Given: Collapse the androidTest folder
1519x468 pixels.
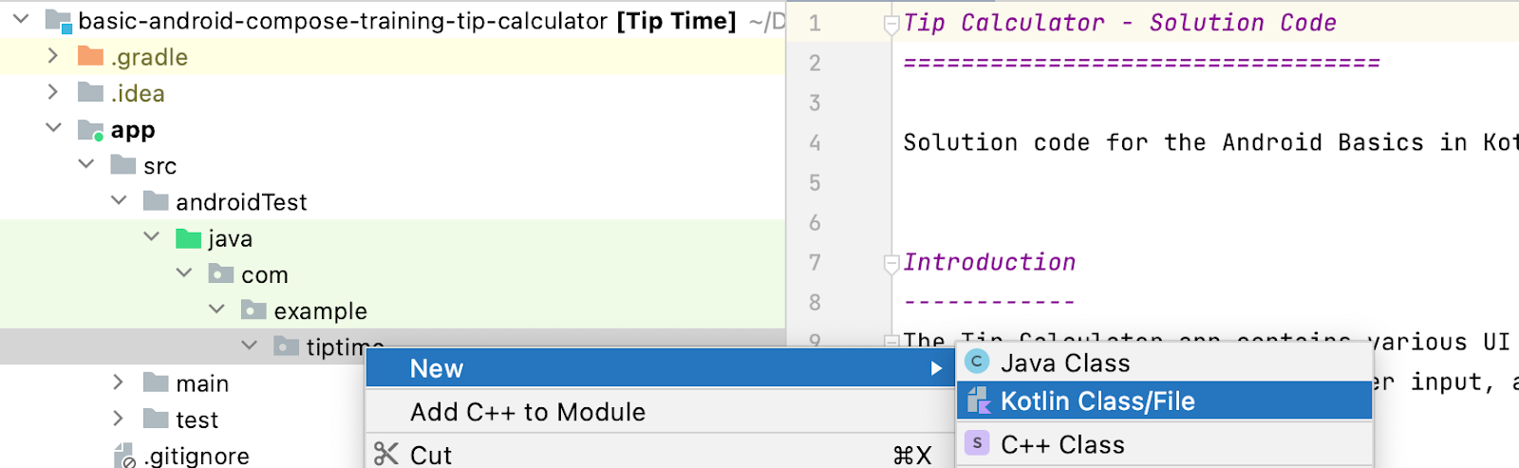Looking at the screenshot, I should (x=119, y=201).
